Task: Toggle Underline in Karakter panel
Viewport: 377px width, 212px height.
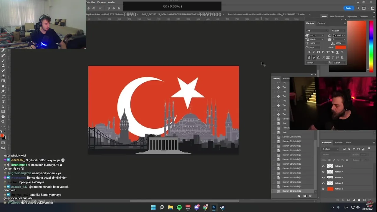Action: tap(337, 52)
